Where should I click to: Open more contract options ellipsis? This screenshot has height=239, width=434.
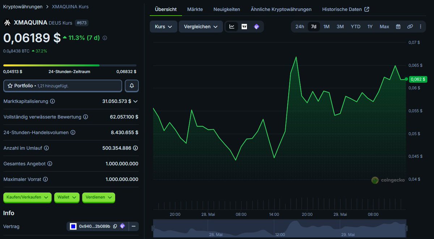133,226
